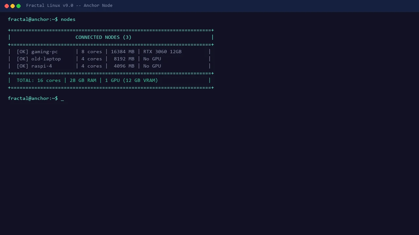Screen dimensions: 419x235
Task: Click the 'nodes' command text
Action: click(68, 19)
